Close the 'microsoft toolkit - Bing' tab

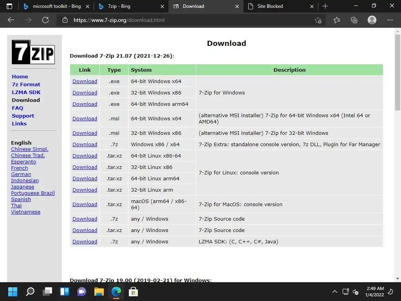87,6
